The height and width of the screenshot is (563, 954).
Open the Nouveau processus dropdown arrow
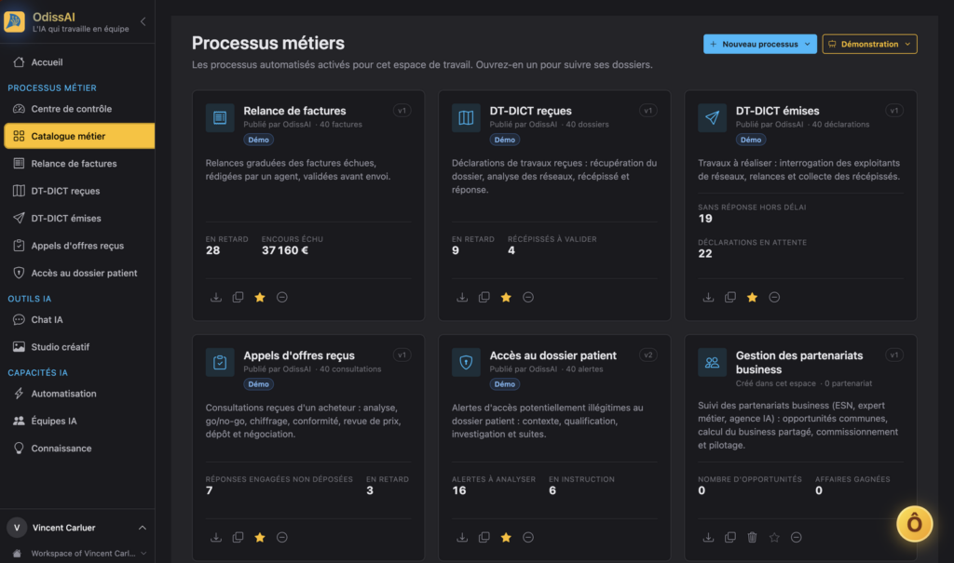(x=808, y=44)
